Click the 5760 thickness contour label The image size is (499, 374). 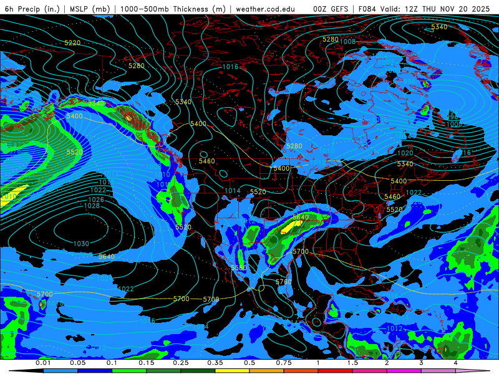pos(284,282)
